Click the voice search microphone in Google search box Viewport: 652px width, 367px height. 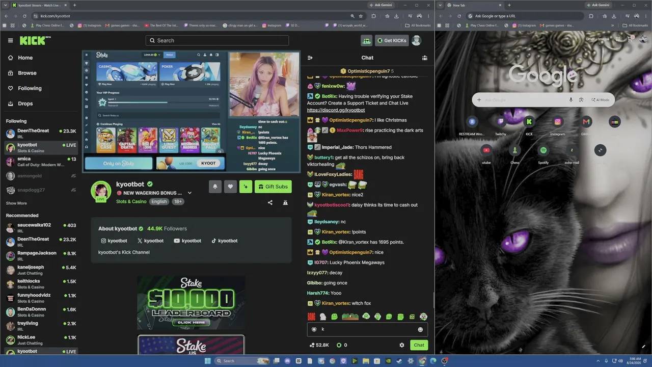[x=571, y=100]
